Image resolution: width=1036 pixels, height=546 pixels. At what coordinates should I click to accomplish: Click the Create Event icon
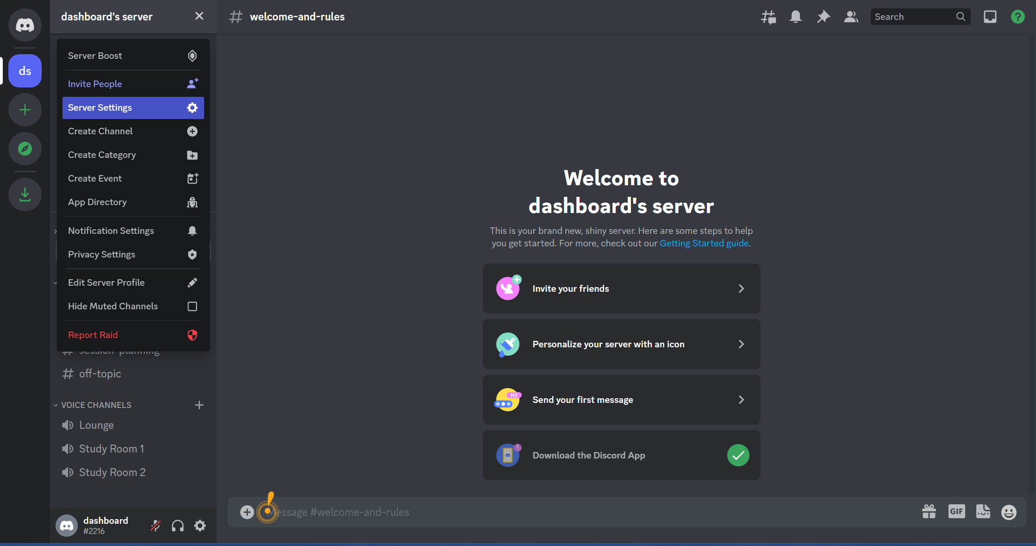coord(193,178)
